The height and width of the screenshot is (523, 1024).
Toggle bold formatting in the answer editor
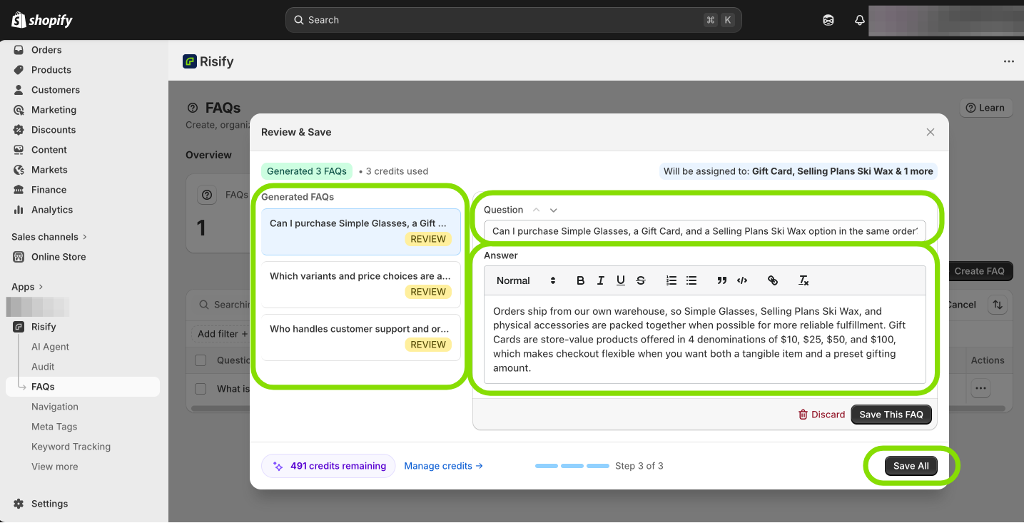pyautogui.click(x=580, y=280)
